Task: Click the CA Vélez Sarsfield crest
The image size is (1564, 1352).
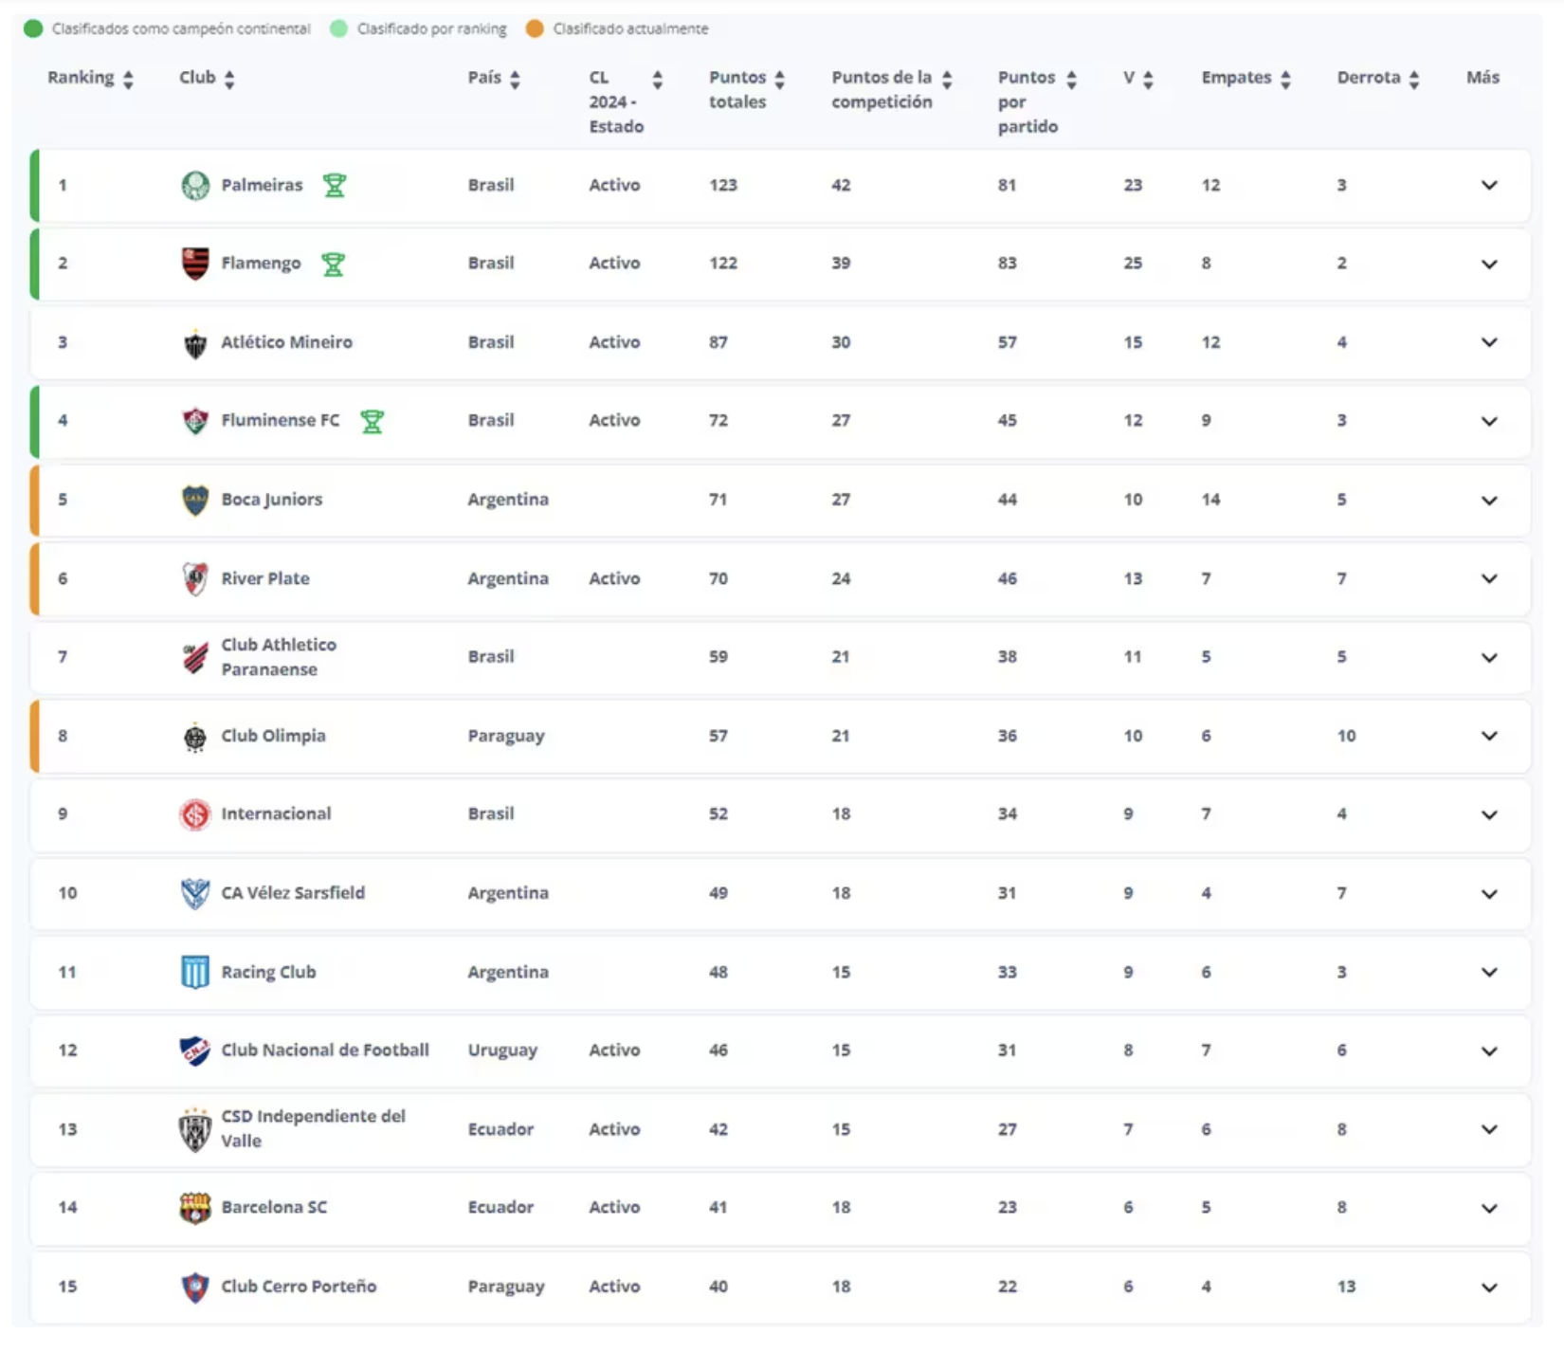Action: pos(195,893)
